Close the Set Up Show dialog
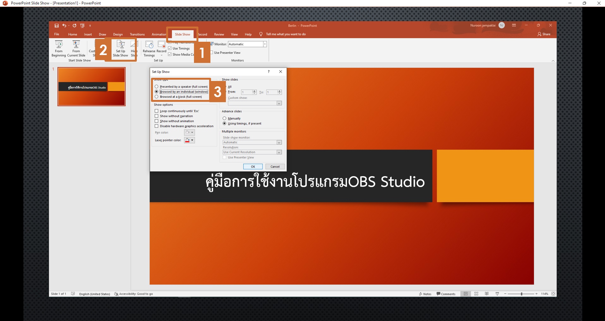 pos(281,72)
